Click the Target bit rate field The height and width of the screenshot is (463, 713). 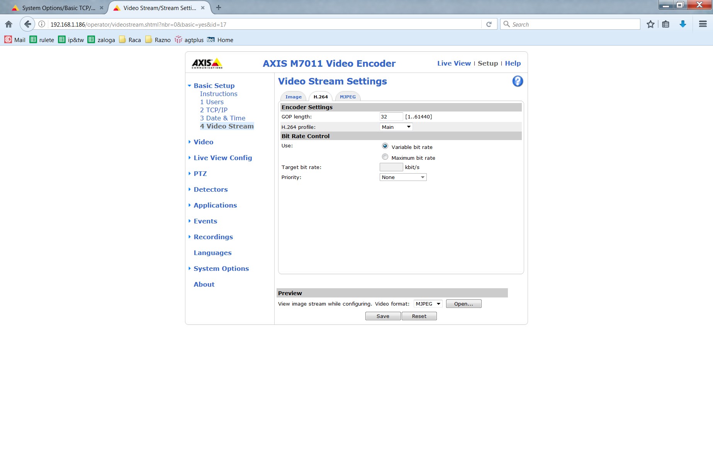point(391,167)
